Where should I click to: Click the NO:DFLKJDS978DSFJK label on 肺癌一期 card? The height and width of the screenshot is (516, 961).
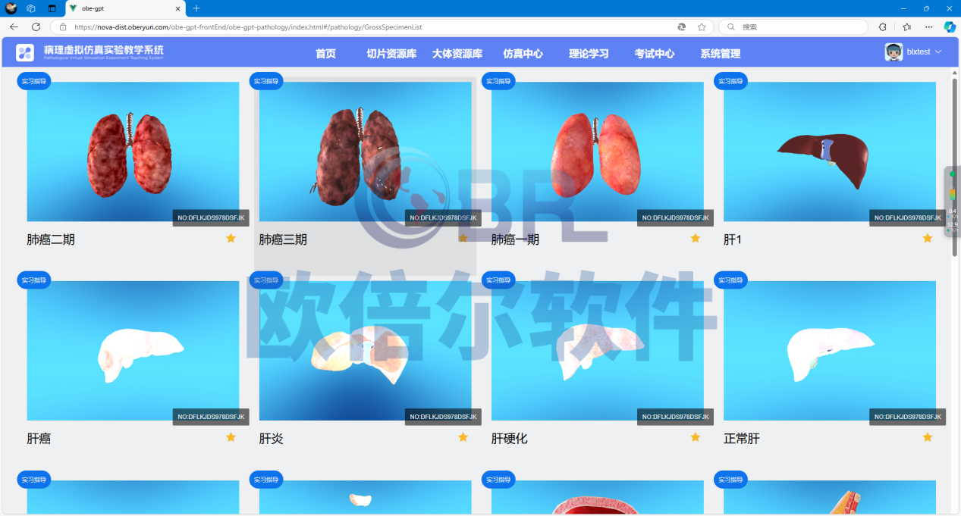point(675,217)
